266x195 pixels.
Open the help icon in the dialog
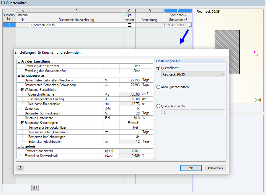tap(20, 168)
